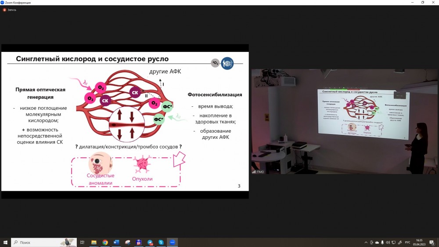Expand hidden system tray icons chevron
439x247 pixels.
click(x=366, y=242)
